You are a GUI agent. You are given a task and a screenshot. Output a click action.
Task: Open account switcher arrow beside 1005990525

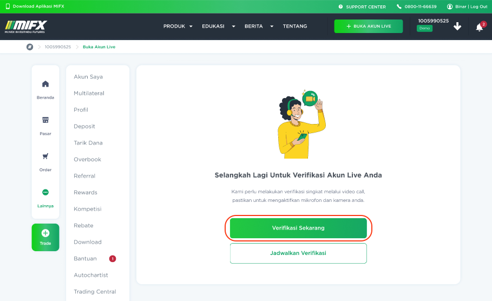tap(457, 27)
